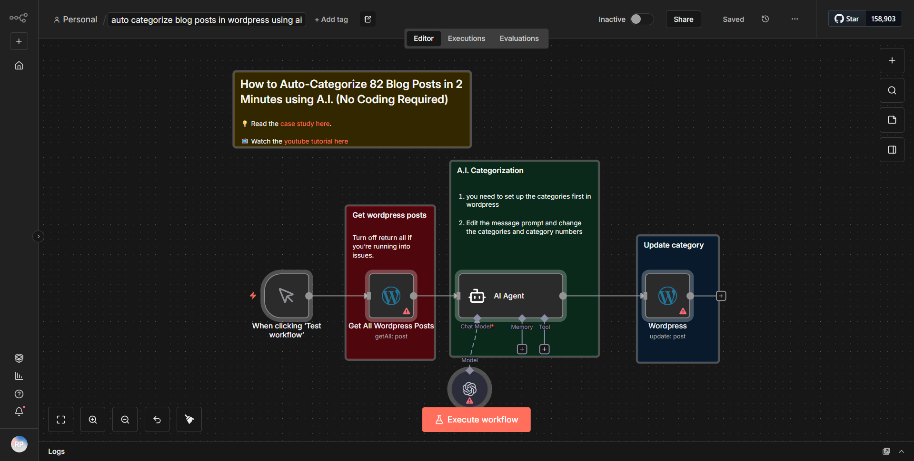Open the node search magnifier icon
This screenshot has height=461, width=914.
(x=892, y=90)
